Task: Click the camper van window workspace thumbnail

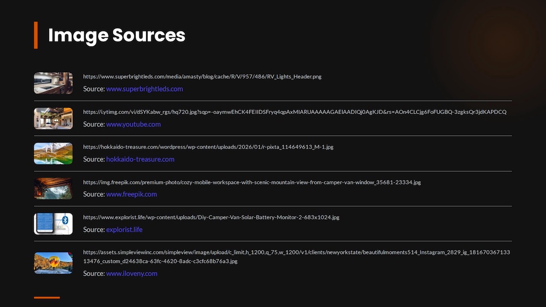Action: (53, 189)
